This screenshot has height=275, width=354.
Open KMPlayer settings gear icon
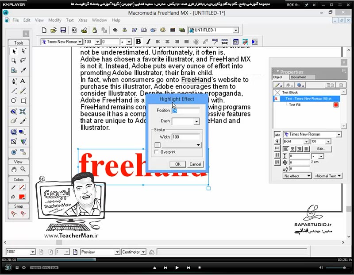pos(24,267)
